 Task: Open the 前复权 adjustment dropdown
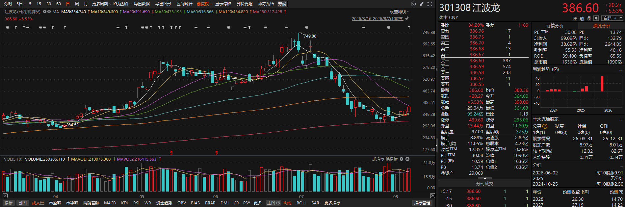204,4
